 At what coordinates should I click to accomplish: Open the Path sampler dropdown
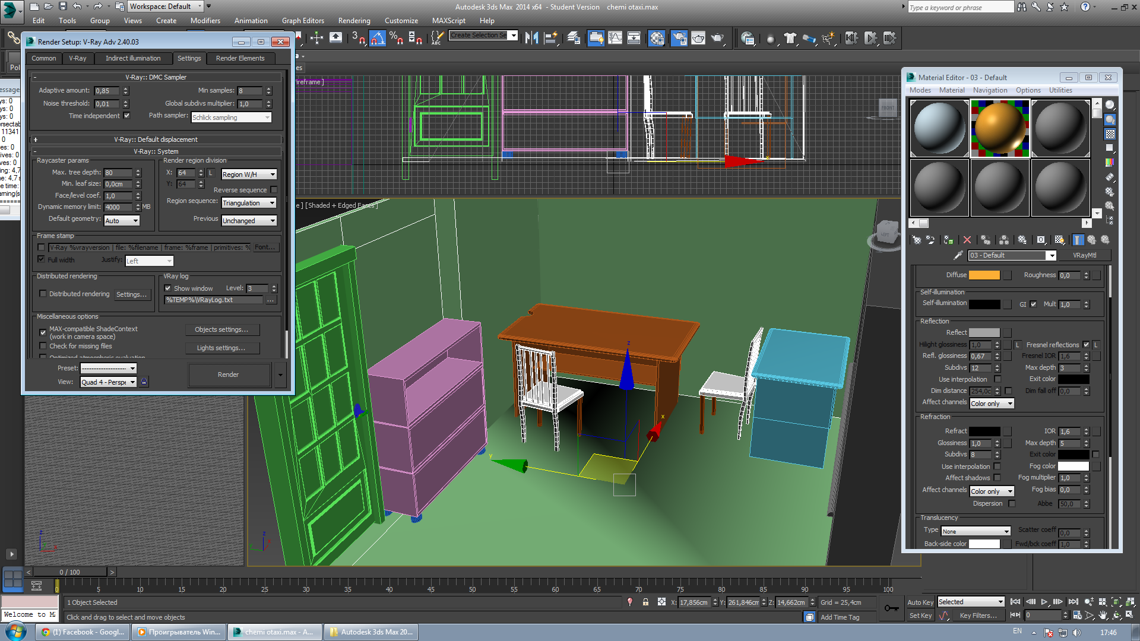[x=231, y=118]
